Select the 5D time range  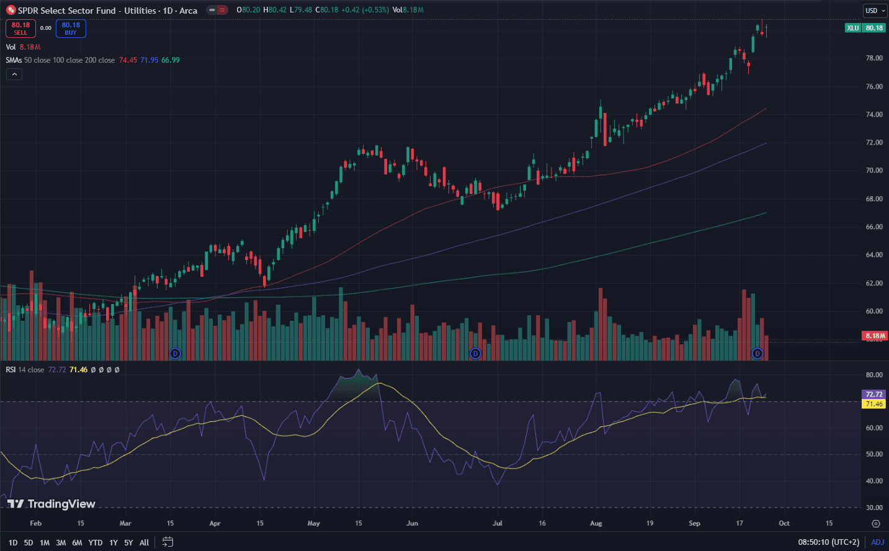click(x=29, y=542)
